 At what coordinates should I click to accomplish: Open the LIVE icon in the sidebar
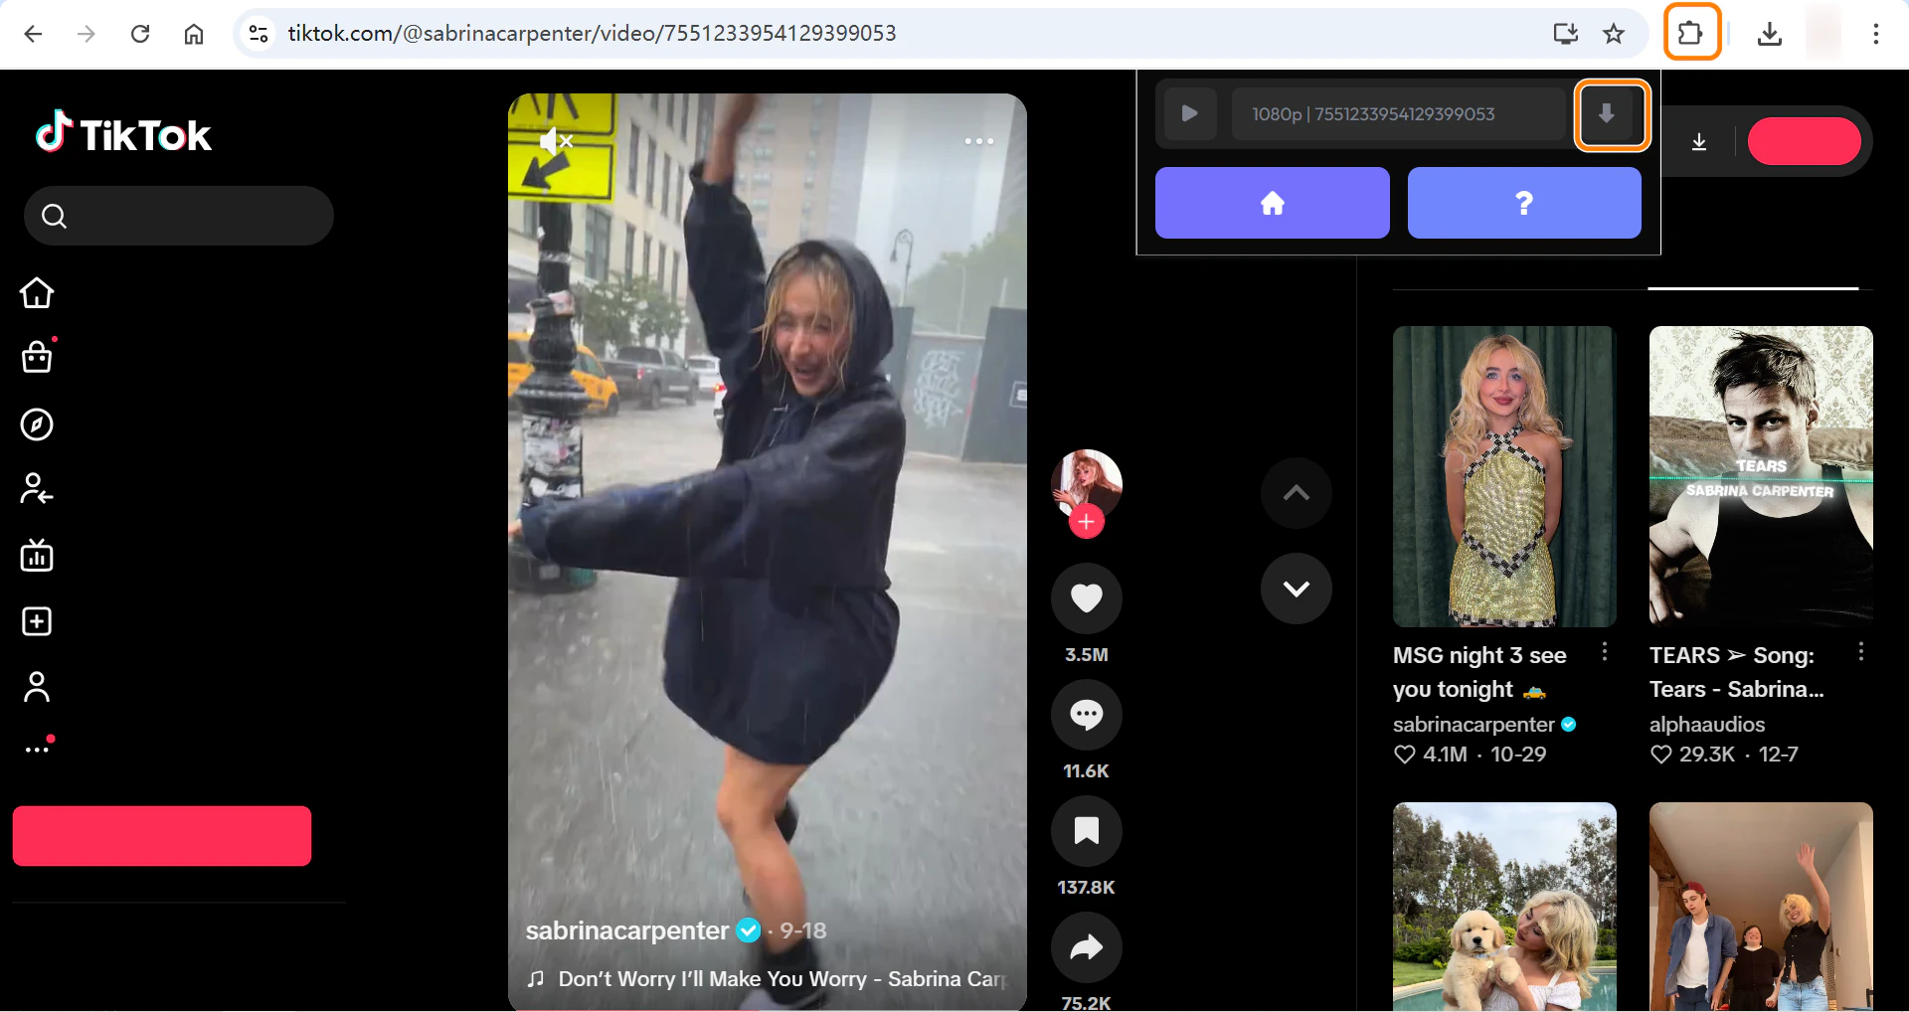[37, 556]
